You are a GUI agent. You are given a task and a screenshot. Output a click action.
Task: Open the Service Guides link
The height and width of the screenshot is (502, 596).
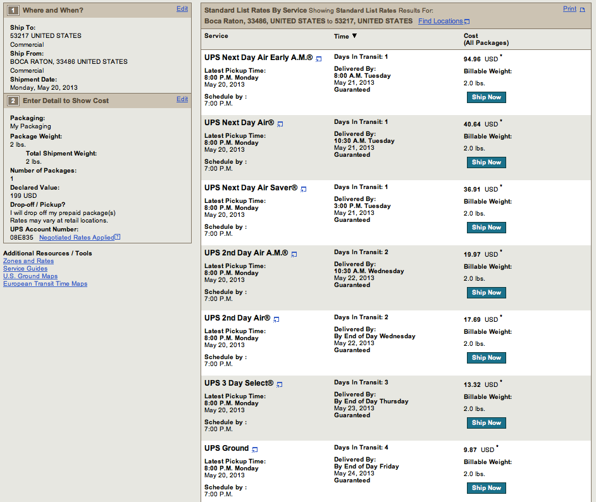(x=25, y=269)
